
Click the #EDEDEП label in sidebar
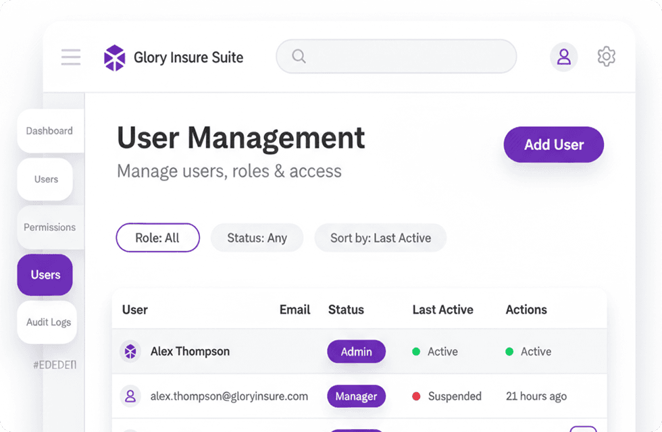tap(55, 365)
